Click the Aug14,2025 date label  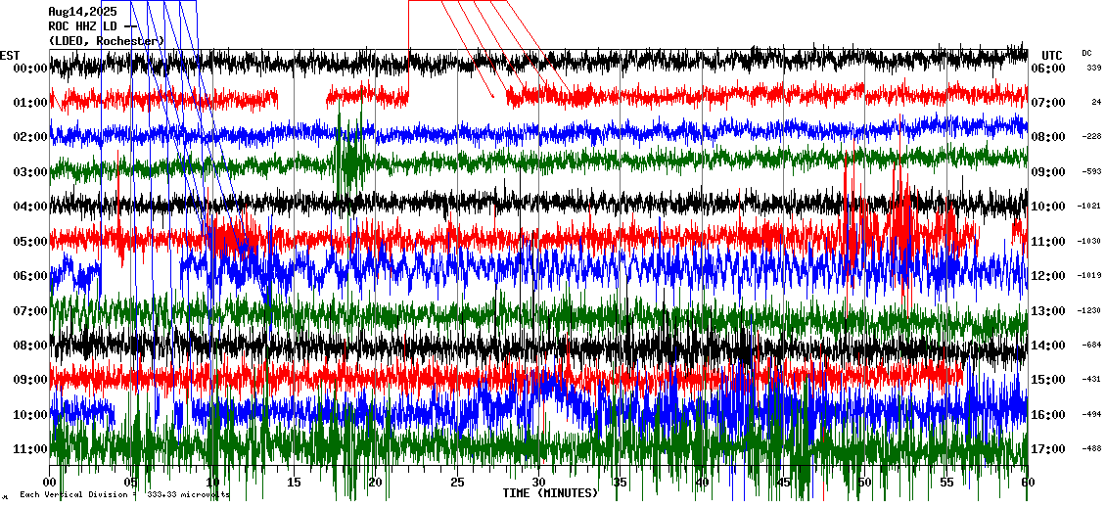pyautogui.click(x=82, y=12)
